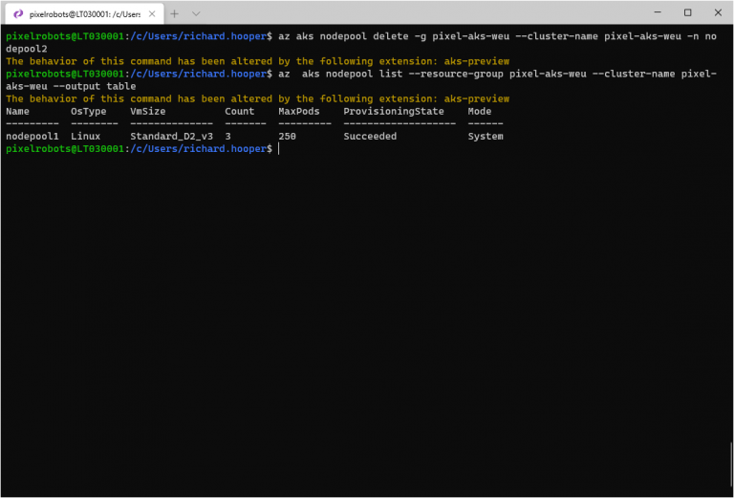Click the Count value '3'
The height and width of the screenshot is (498, 734).
coord(227,136)
